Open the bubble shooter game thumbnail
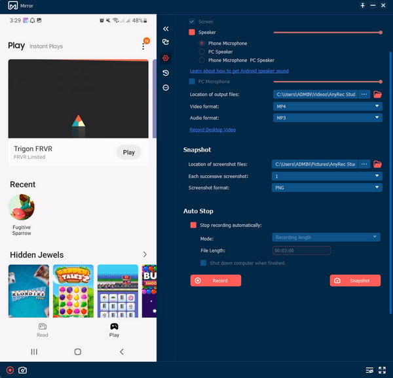 149,291
